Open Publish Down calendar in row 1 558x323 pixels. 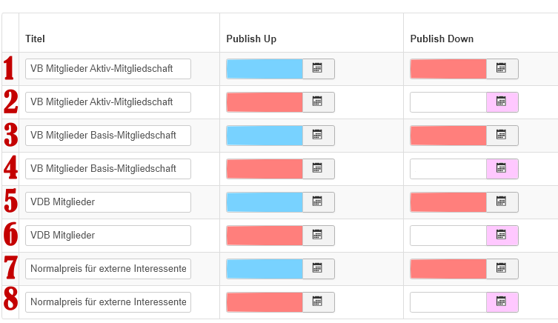pyautogui.click(x=502, y=69)
